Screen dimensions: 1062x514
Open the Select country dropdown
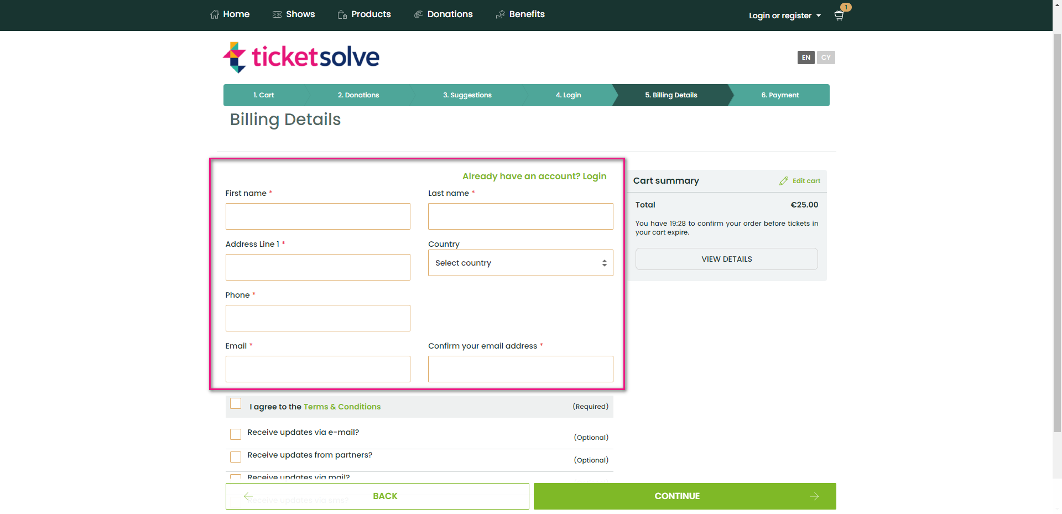[x=520, y=263]
